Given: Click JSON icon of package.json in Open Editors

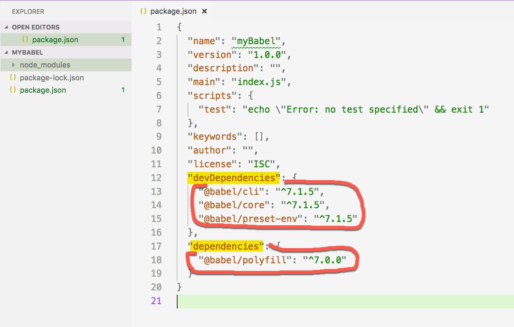Looking at the screenshot, I should pos(25,39).
